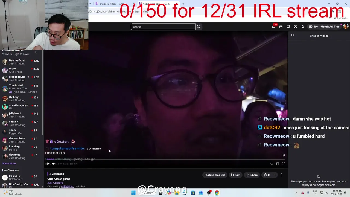Open NinaDaddyisBa... live channel

[21, 186]
